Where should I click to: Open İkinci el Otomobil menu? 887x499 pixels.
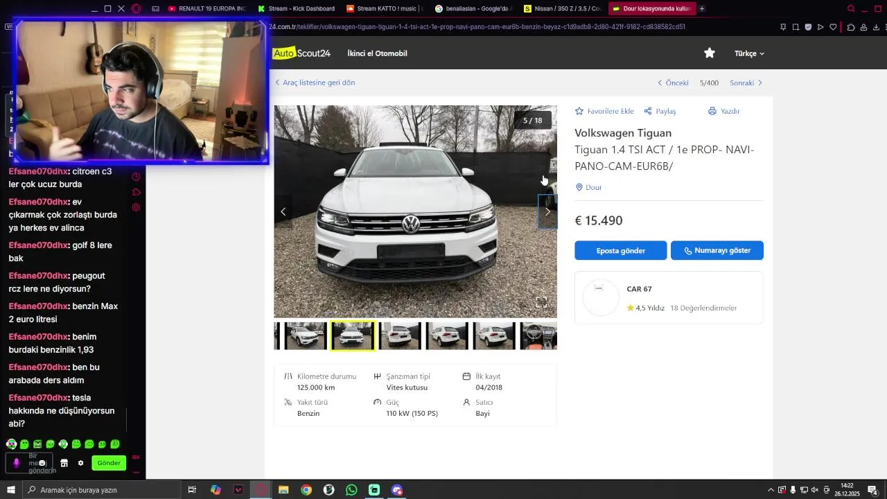pyautogui.click(x=377, y=53)
